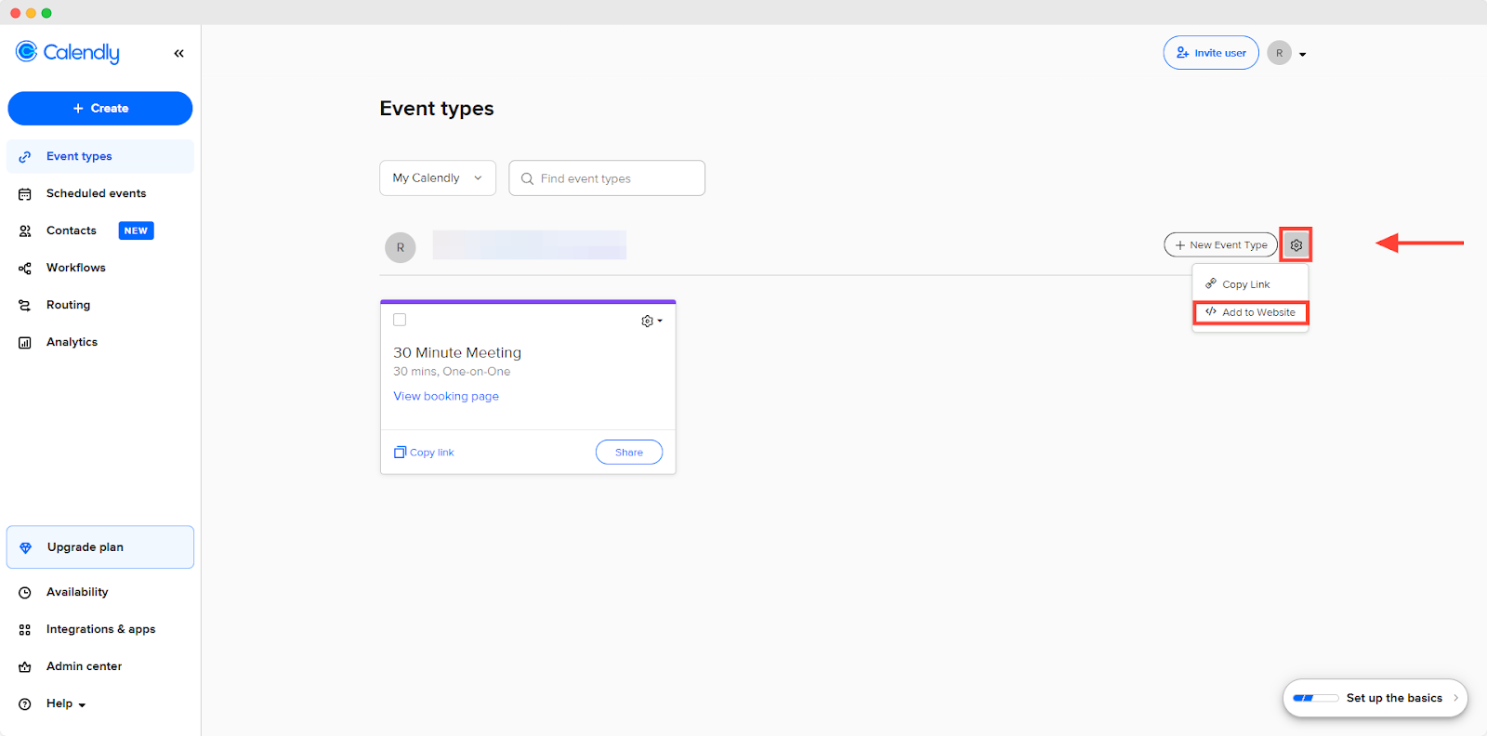Click the R account avatar in header
This screenshot has width=1487, height=736.
1280,53
